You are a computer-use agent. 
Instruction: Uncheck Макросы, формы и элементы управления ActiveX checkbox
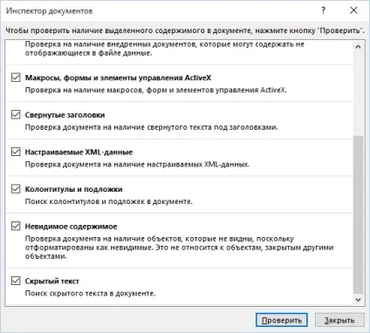(16, 78)
